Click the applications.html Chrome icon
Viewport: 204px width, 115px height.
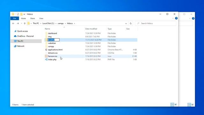click(x=46, y=50)
